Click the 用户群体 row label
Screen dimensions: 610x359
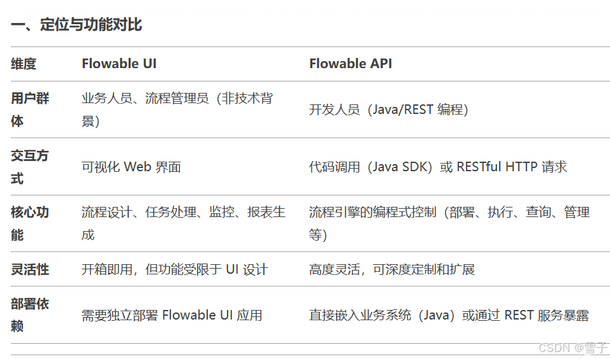[30, 109]
